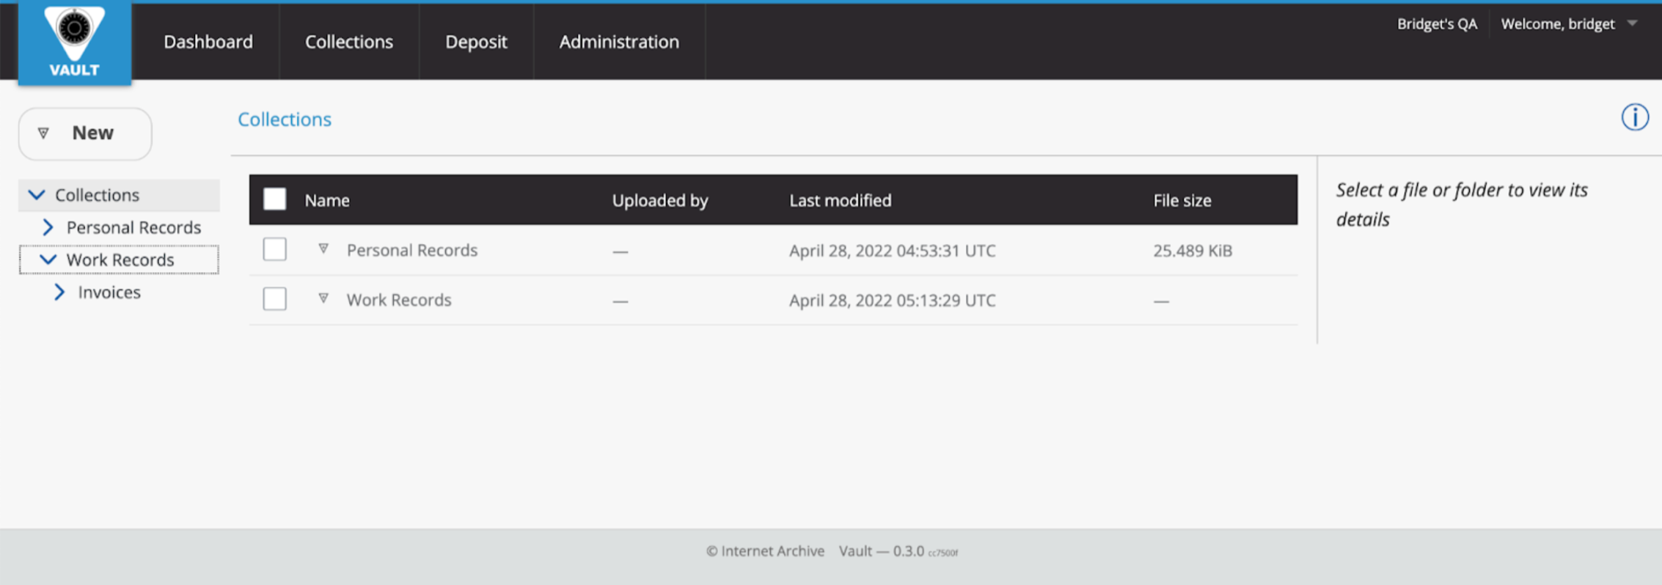Expand the Invoices folder chevron
The image size is (1662, 585).
point(60,292)
